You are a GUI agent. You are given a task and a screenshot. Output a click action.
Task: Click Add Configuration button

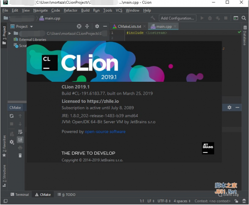coord(177,18)
